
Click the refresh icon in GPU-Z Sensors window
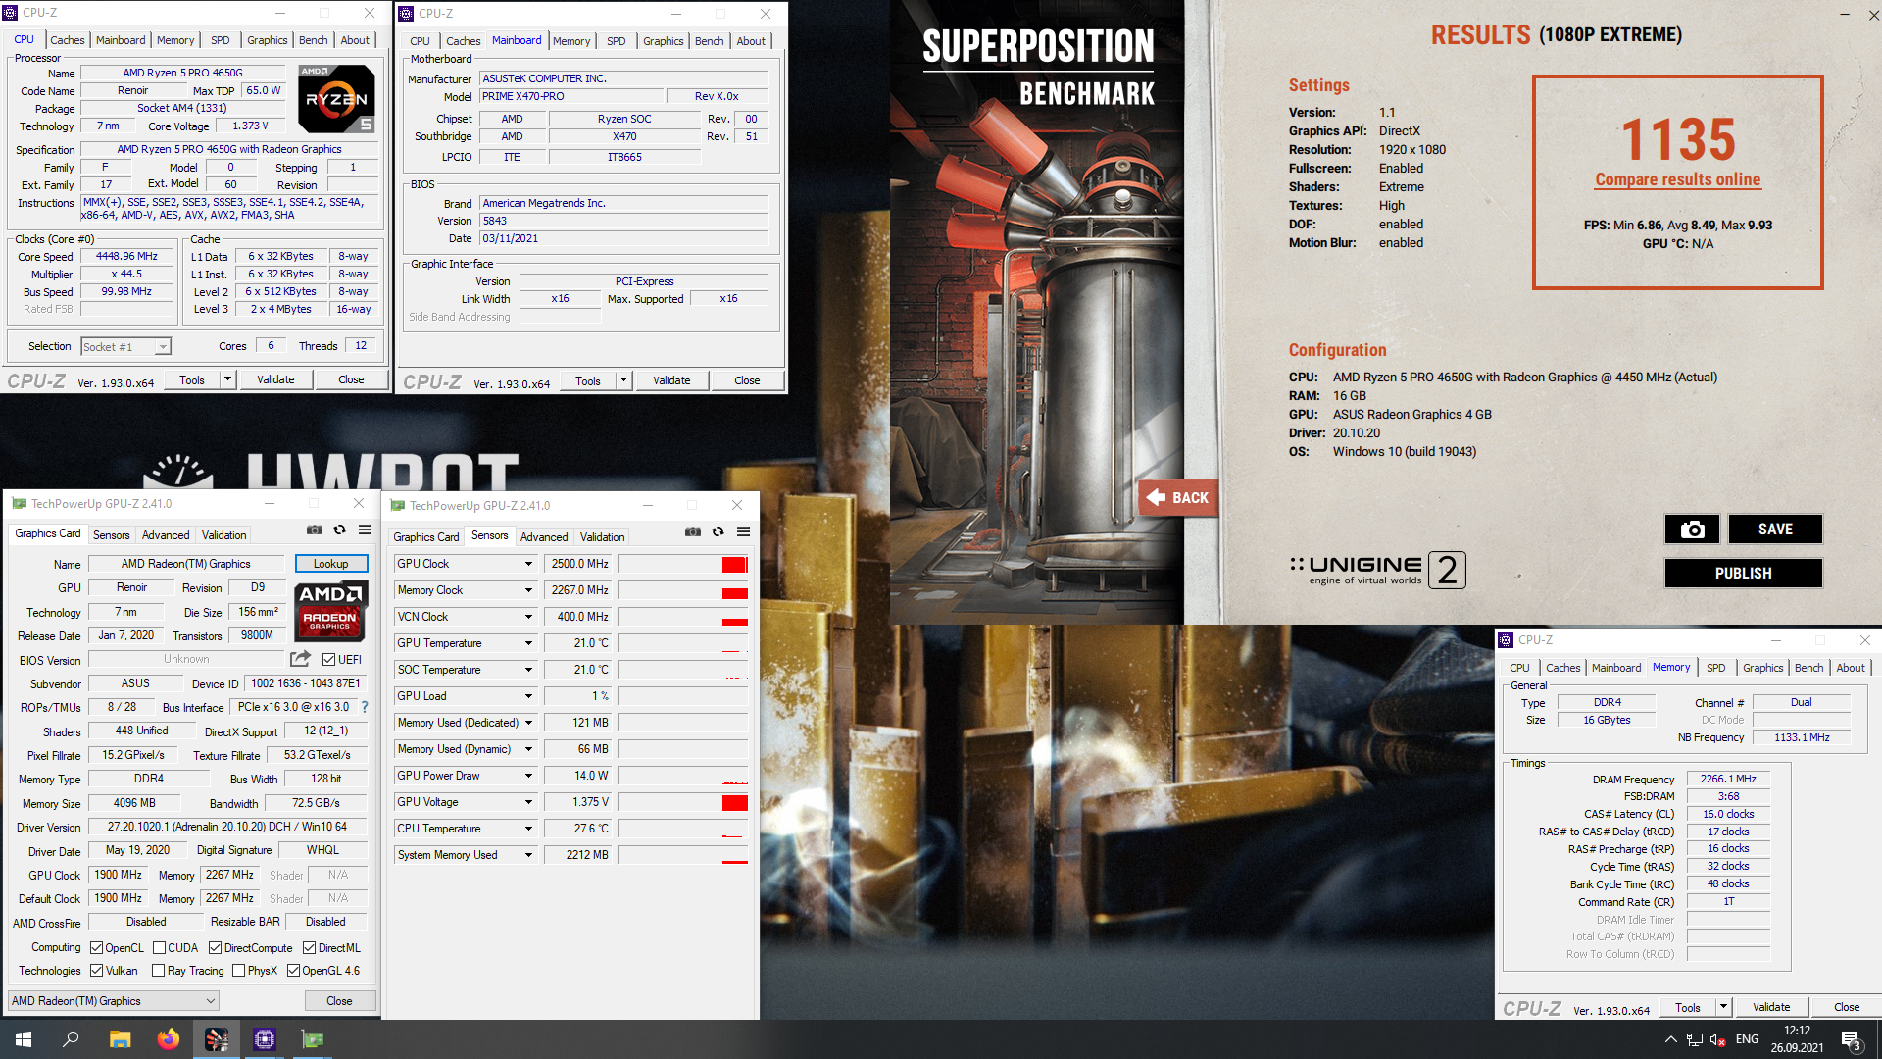click(x=718, y=531)
